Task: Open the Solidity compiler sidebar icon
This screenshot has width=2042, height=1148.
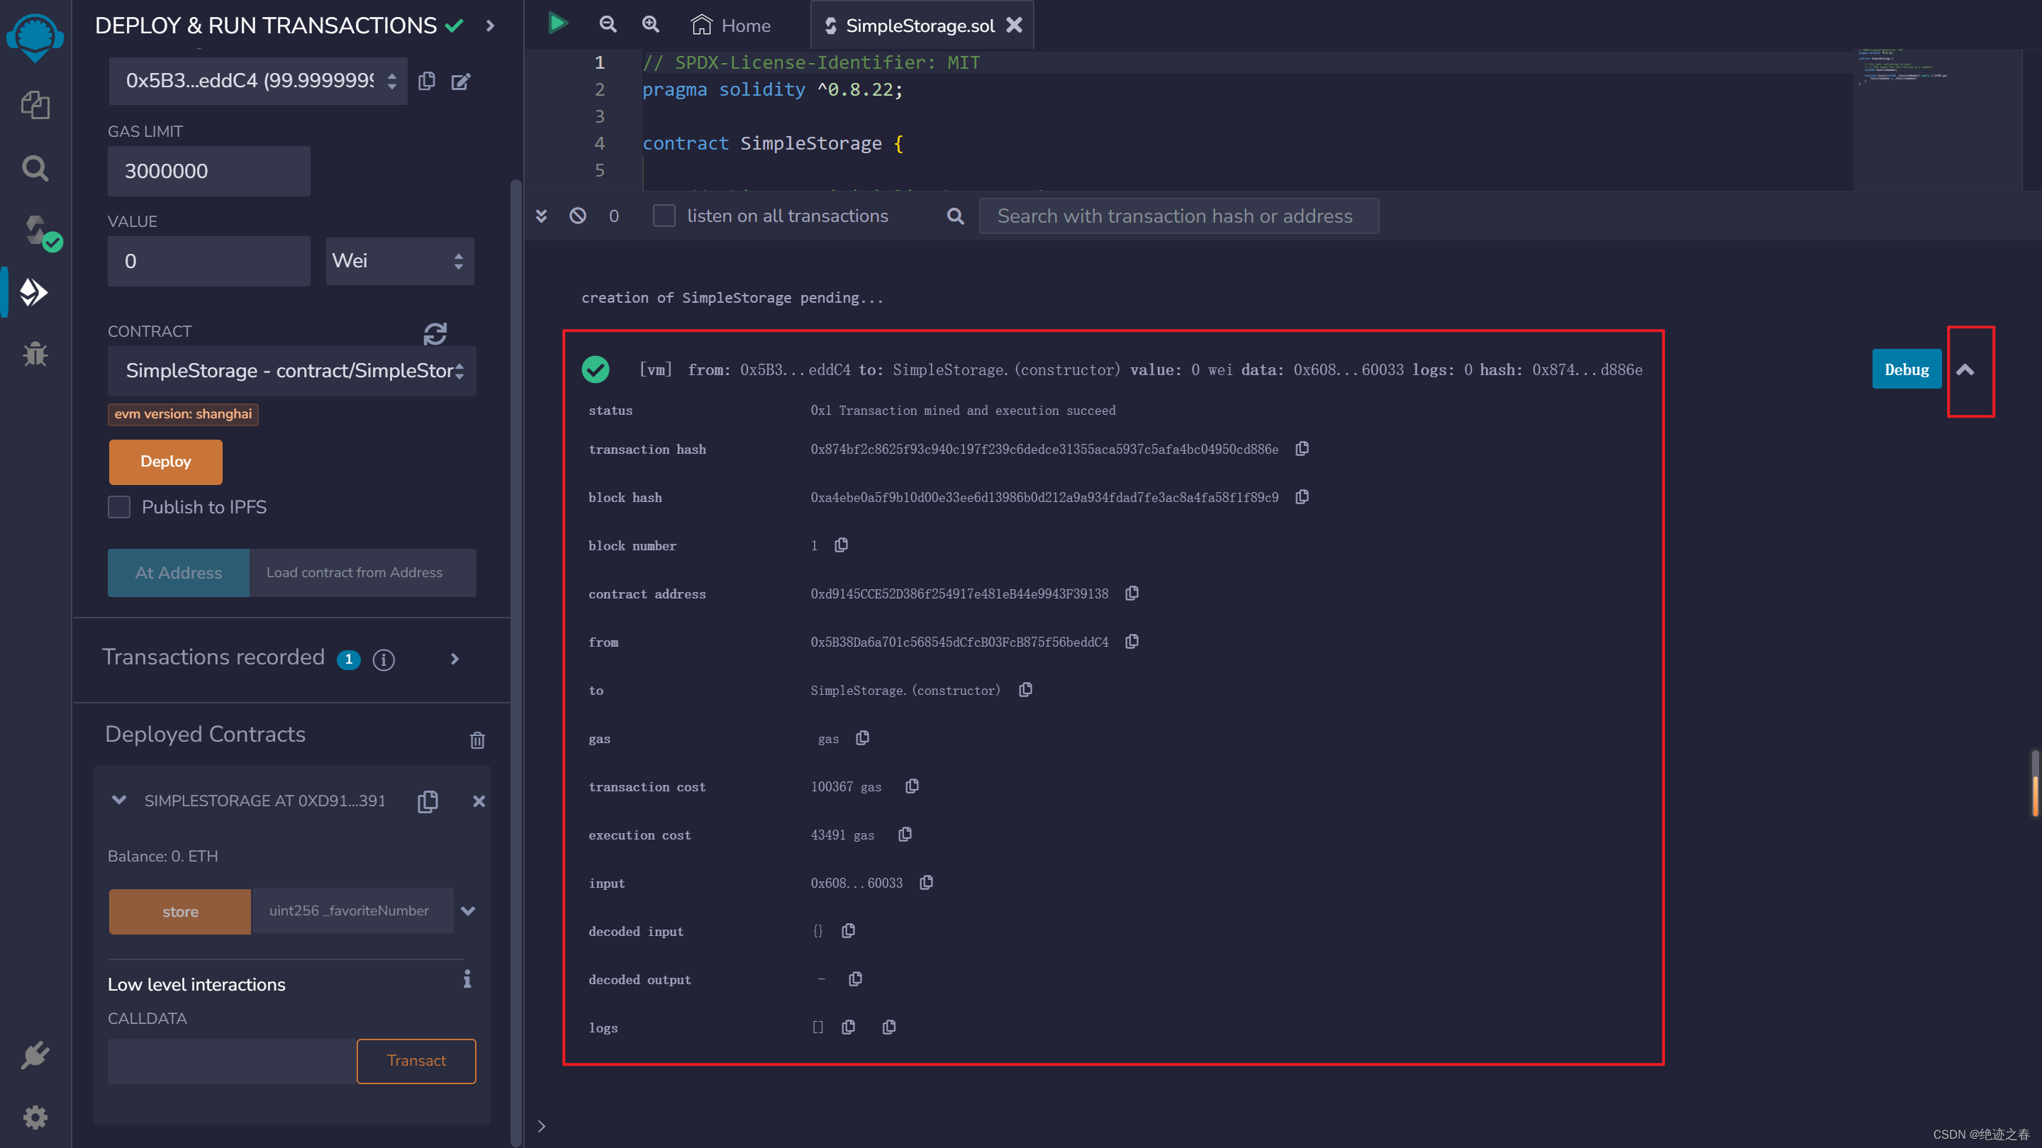Action: (x=36, y=230)
